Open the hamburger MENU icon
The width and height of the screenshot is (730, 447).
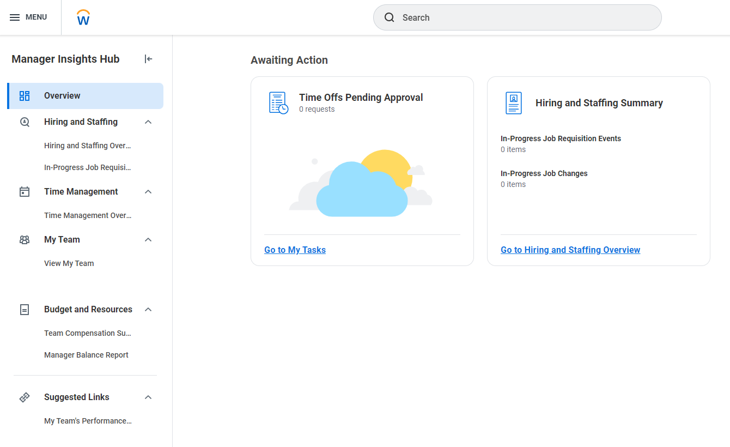pyautogui.click(x=15, y=17)
